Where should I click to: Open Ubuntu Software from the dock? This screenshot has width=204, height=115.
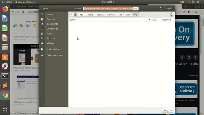coord(5,57)
